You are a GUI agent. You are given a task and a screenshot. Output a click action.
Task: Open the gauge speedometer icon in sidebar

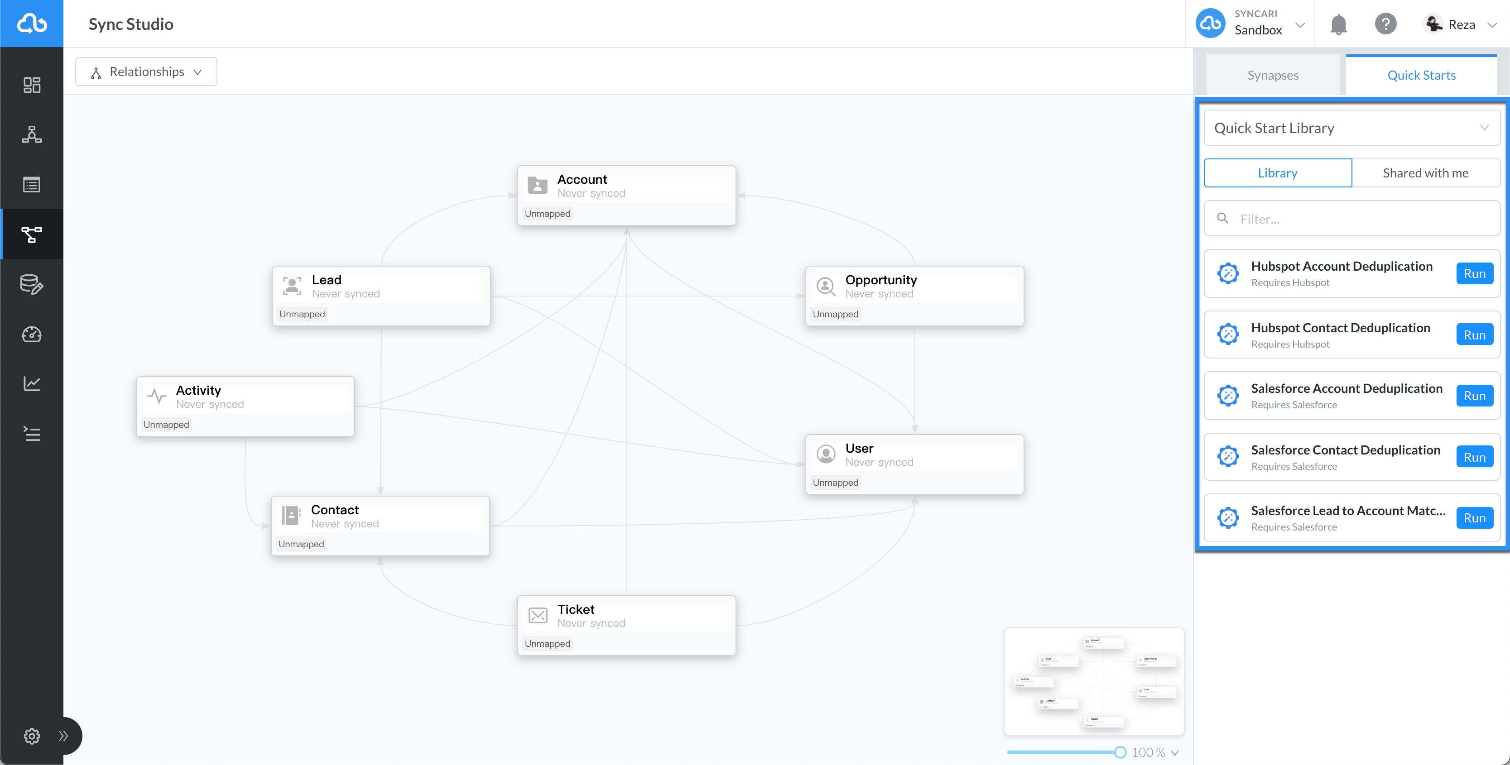point(32,334)
